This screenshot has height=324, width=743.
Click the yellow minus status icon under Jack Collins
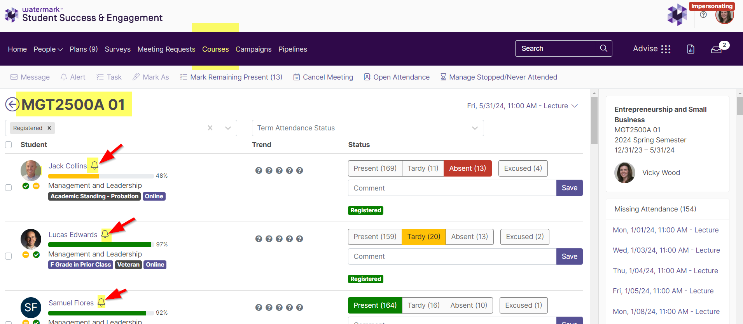click(x=36, y=186)
